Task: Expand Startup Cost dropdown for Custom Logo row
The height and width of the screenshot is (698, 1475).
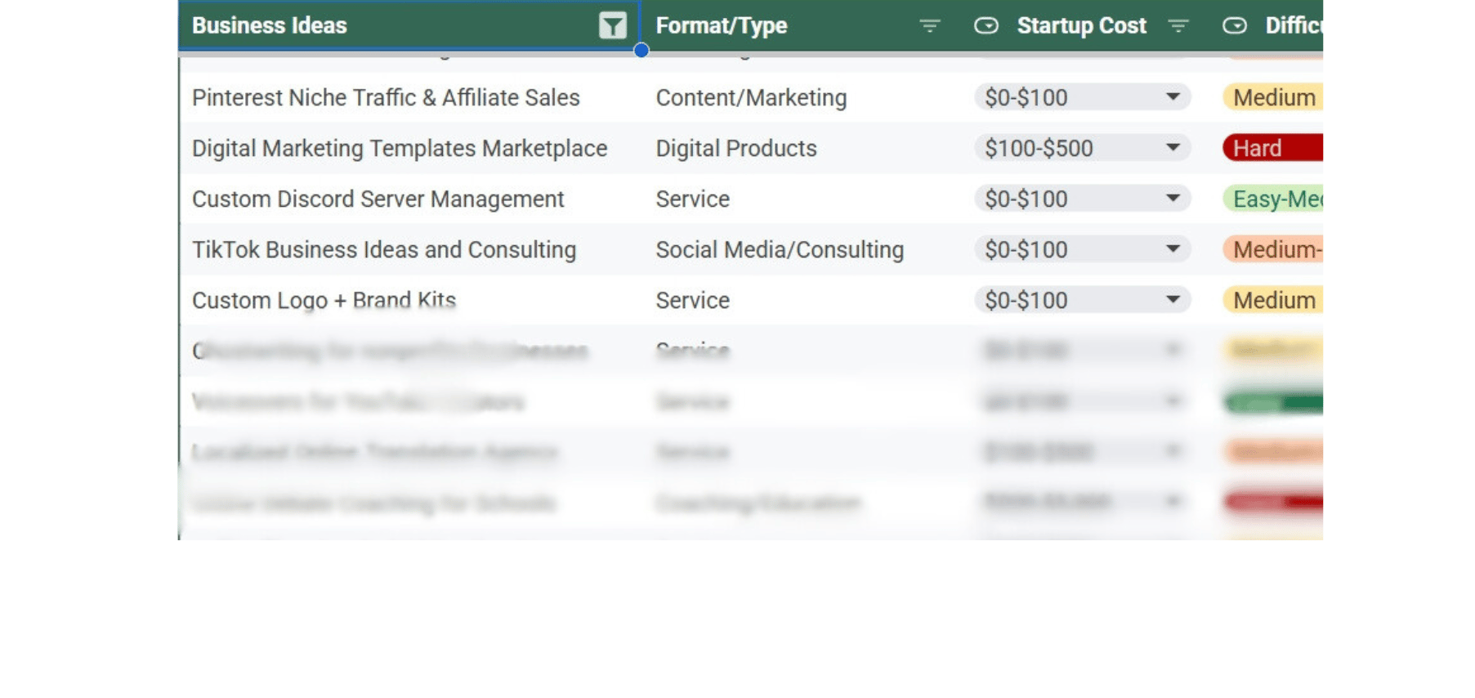Action: pos(1173,300)
